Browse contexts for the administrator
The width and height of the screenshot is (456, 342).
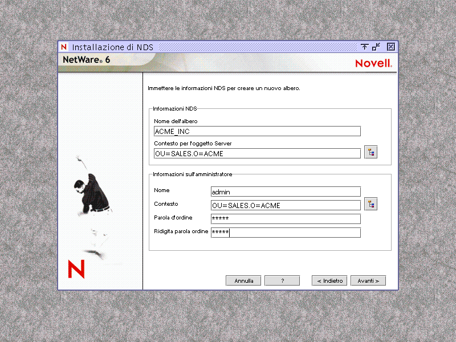pyautogui.click(x=371, y=203)
